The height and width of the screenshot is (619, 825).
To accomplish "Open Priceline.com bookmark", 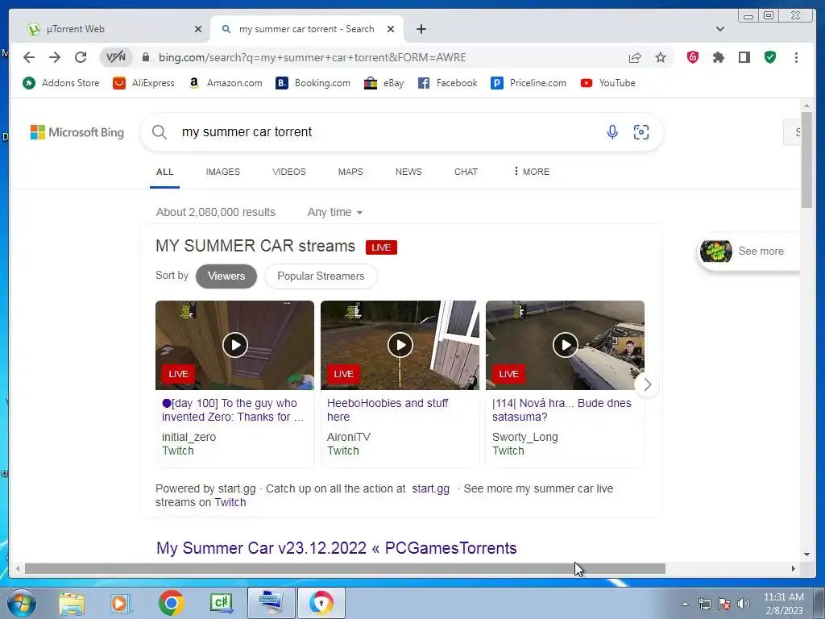I will (529, 83).
